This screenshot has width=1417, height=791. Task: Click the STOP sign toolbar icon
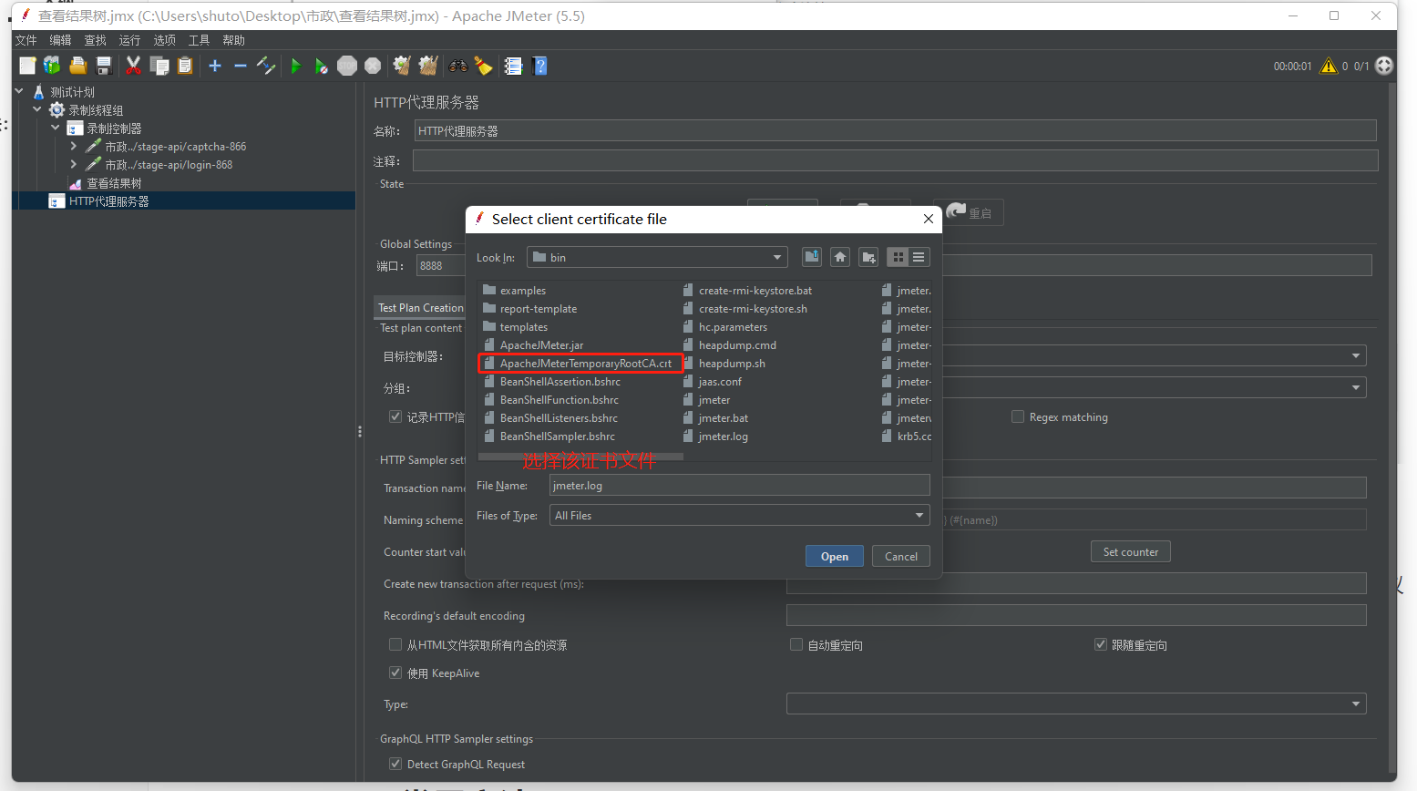coord(347,66)
